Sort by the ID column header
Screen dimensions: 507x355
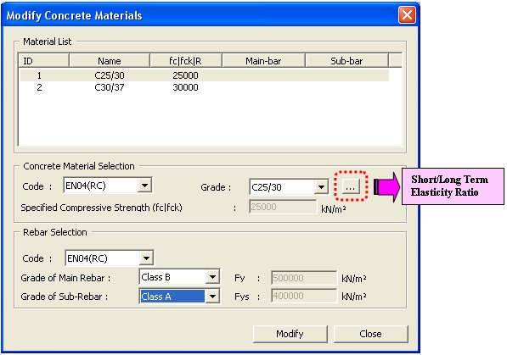pyautogui.click(x=43, y=61)
